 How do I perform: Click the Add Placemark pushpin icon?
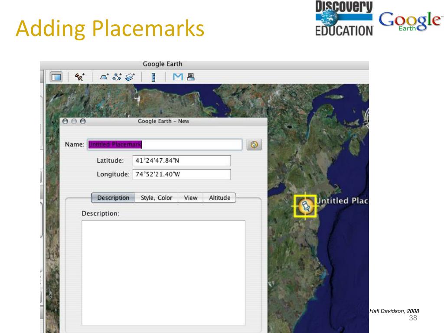pyautogui.click(x=80, y=77)
